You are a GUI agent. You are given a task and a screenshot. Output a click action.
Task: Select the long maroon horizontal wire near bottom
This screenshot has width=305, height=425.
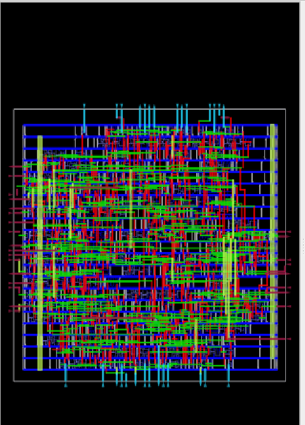point(118,318)
